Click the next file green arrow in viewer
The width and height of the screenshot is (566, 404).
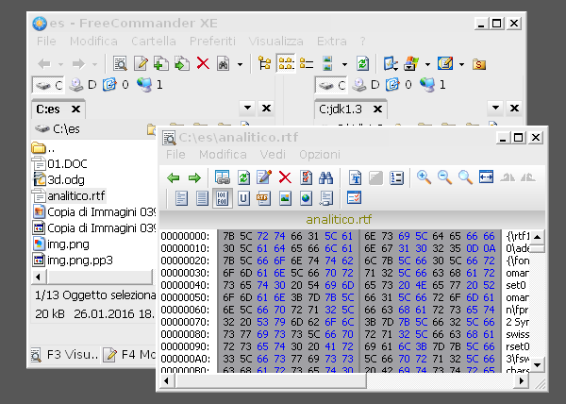194,177
